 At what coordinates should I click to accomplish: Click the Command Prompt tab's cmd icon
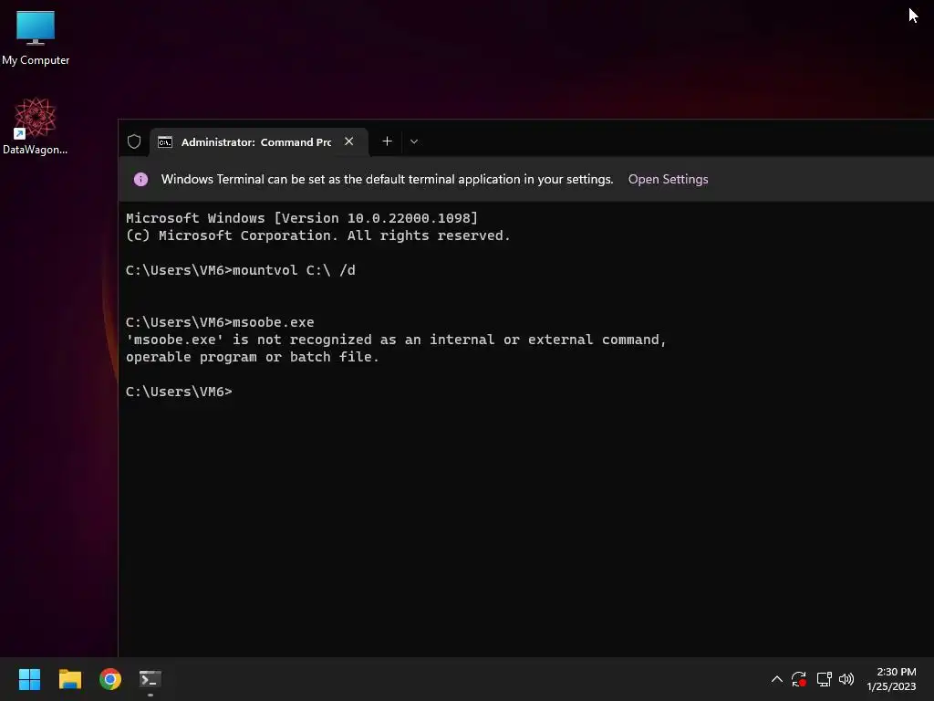pyautogui.click(x=165, y=141)
